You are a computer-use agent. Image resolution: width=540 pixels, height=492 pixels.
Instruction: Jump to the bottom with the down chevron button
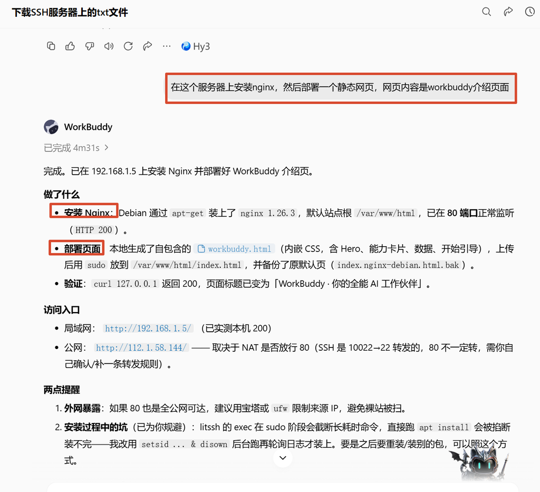pyautogui.click(x=283, y=458)
